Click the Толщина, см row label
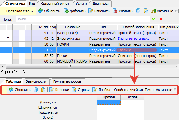This screenshot has width=179, height=120. tap(49, 112)
